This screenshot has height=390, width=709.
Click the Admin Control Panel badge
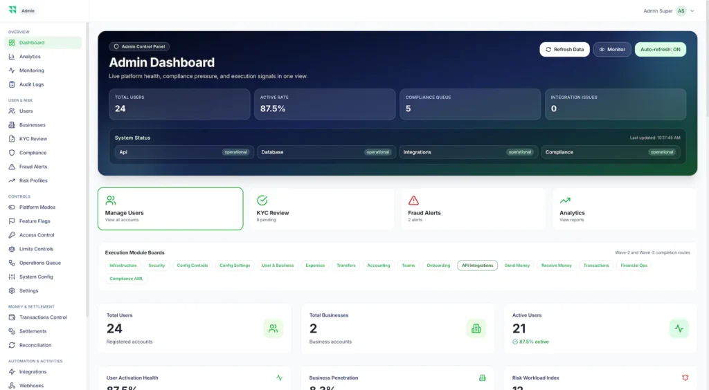tap(139, 46)
